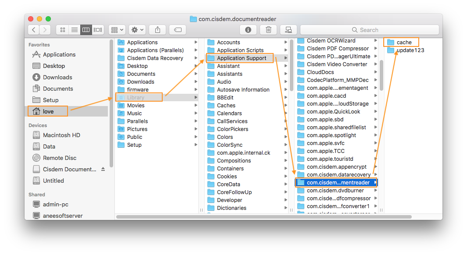Select the Application Support folder
Viewport: 467px width, 255px height.
click(x=241, y=58)
